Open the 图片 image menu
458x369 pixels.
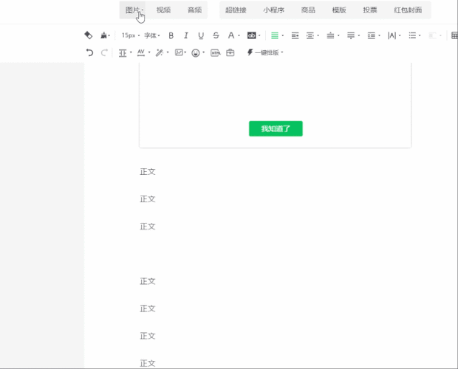click(x=133, y=10)
